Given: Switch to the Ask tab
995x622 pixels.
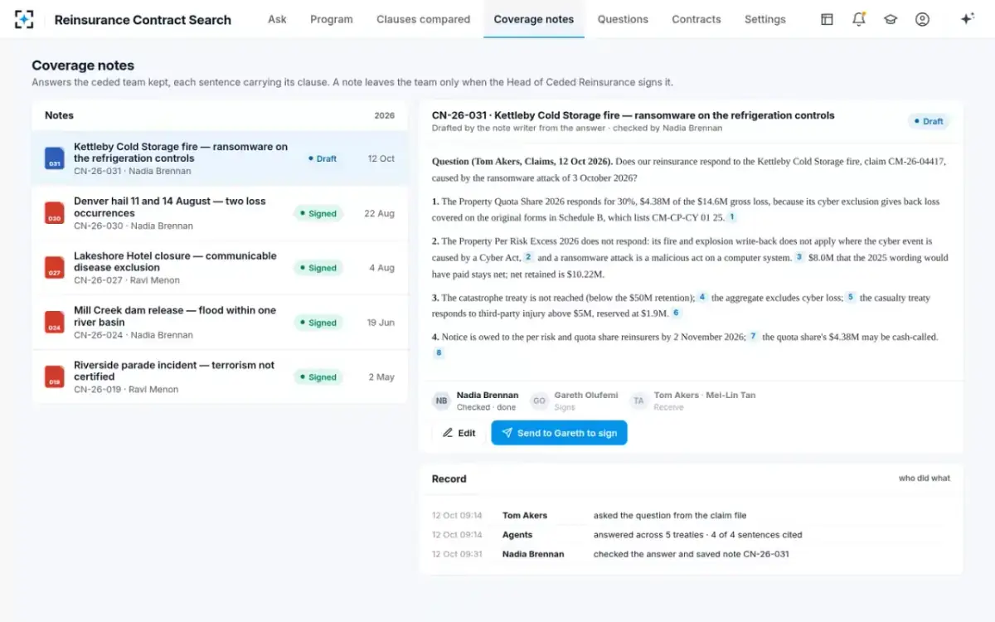Looking at the screenshot, I should [277, 19].
